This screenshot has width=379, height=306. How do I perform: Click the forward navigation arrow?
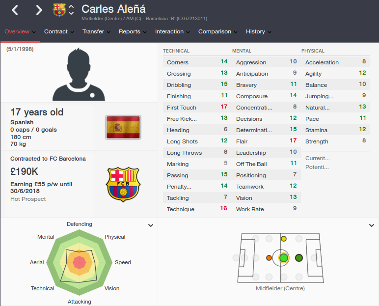pyautogui.click(x=39, y=10)
